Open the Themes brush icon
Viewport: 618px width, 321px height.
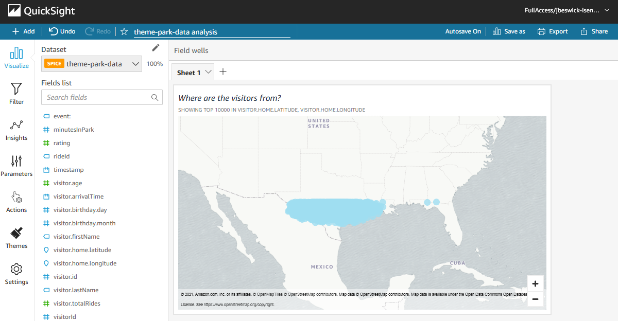pyautogui.click(x=16, y=233)
